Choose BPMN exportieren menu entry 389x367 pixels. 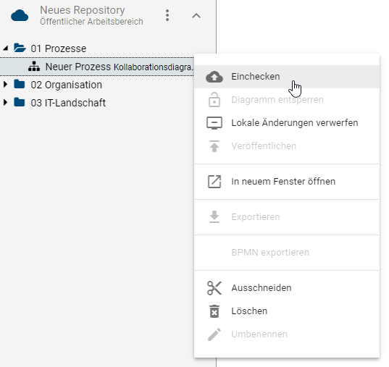(287, 253)
